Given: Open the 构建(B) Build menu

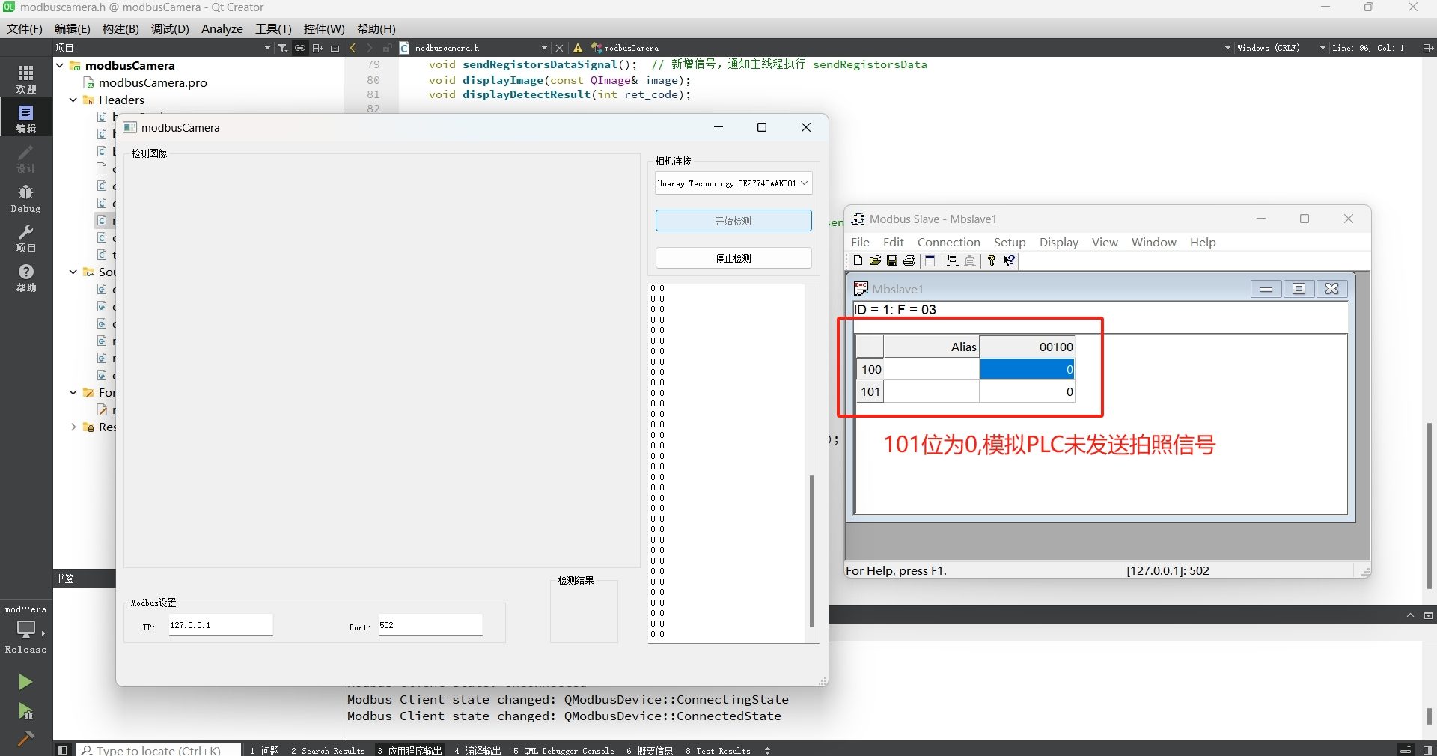Looking at the screenshot, I should point(120,28).
